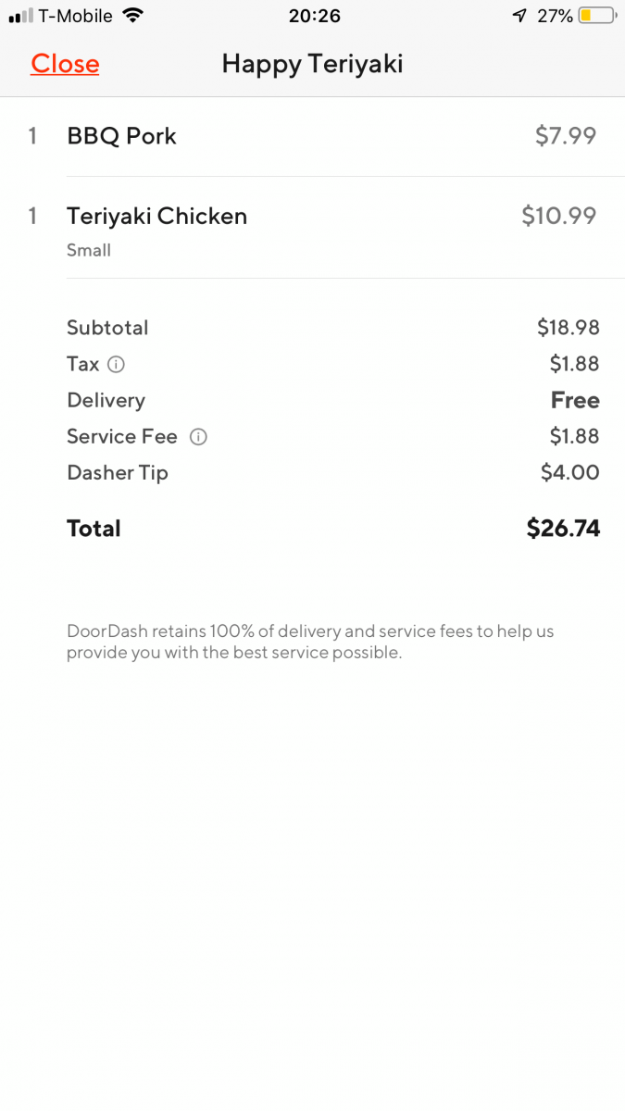Tap the 20:26 clock in status bar
Viewport: 625px width, 1111px height.
click(x=314, y=16)
